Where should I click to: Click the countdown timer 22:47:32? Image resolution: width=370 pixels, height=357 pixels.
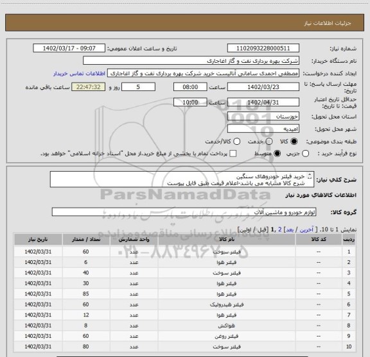coord(89,87)
